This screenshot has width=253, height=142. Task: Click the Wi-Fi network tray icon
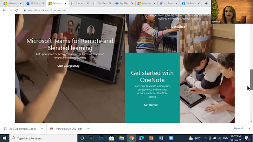tap(220, 138)
